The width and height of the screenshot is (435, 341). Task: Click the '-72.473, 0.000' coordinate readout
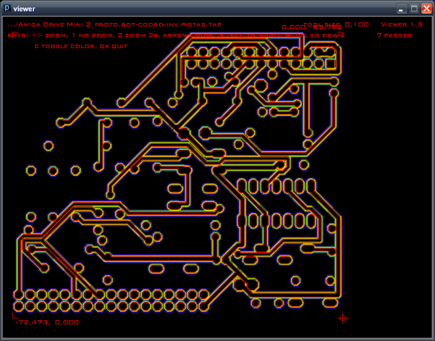pos(47,322)
